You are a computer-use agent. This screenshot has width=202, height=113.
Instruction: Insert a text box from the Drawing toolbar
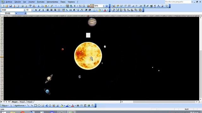[43, 105]
